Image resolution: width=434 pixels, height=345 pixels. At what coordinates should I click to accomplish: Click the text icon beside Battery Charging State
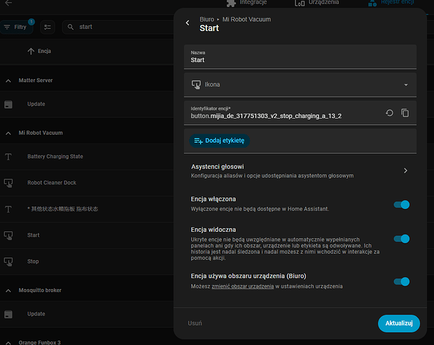coord(8,157)
